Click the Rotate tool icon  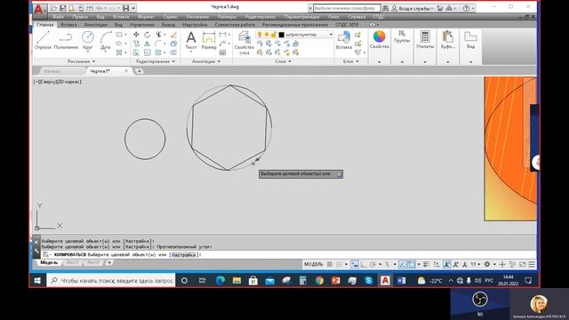coord(147,35)
